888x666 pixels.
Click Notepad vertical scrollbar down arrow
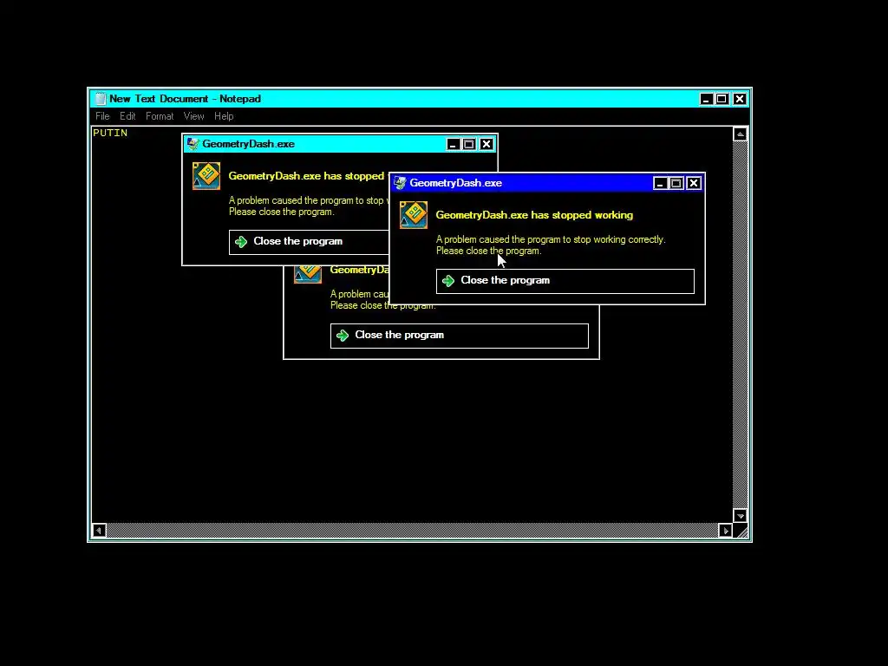click(741, 515)
